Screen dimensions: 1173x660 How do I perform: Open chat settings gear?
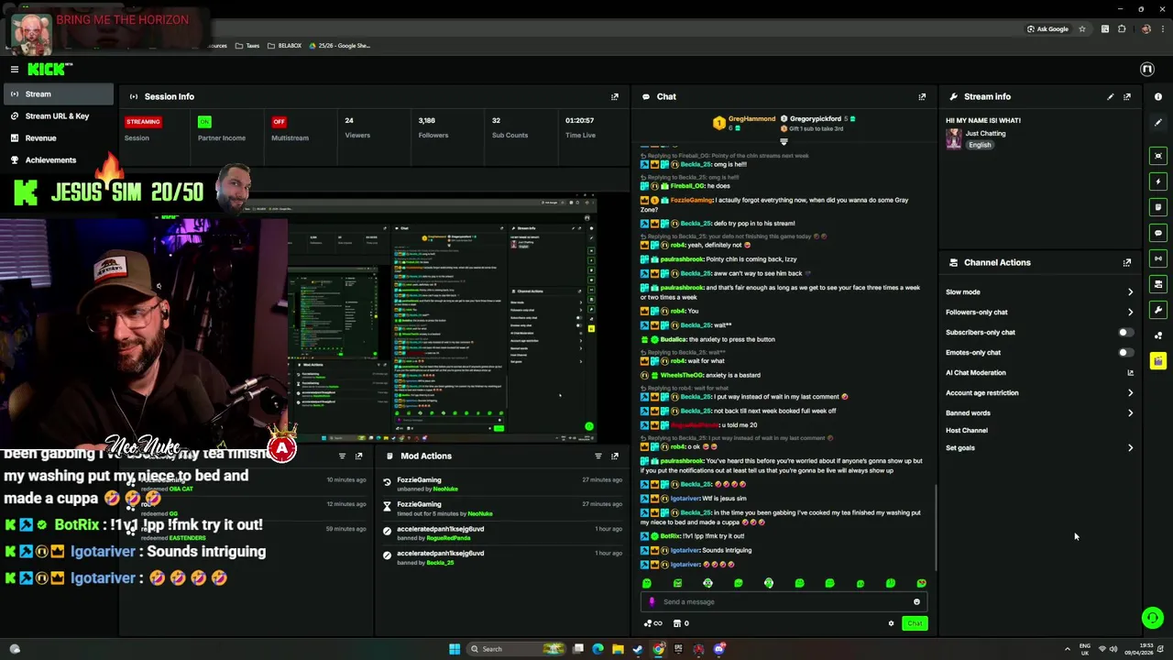point(891,623)
